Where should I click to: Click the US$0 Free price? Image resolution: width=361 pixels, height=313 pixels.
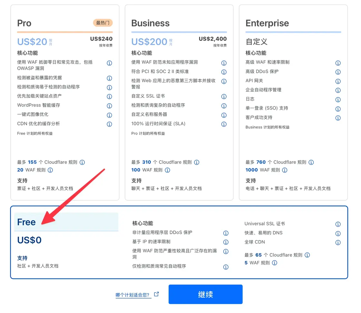click(x=29, y=240)
